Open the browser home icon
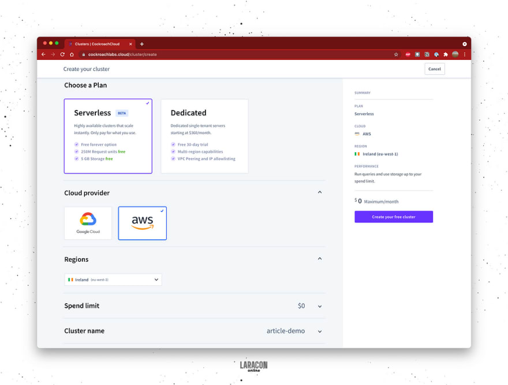The image size is (508, 385). (72, 54)
